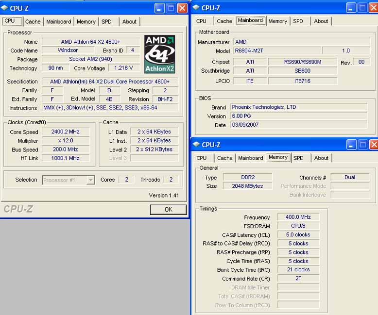
Task: Open About tab in left window
Action: tap(129, 22)
